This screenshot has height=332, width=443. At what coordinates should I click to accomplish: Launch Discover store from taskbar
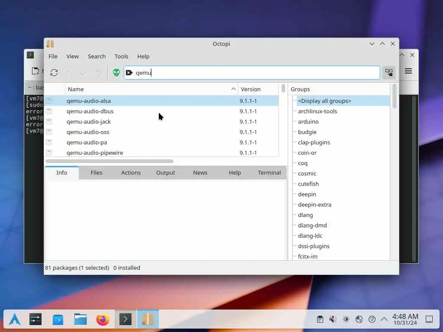58,319
